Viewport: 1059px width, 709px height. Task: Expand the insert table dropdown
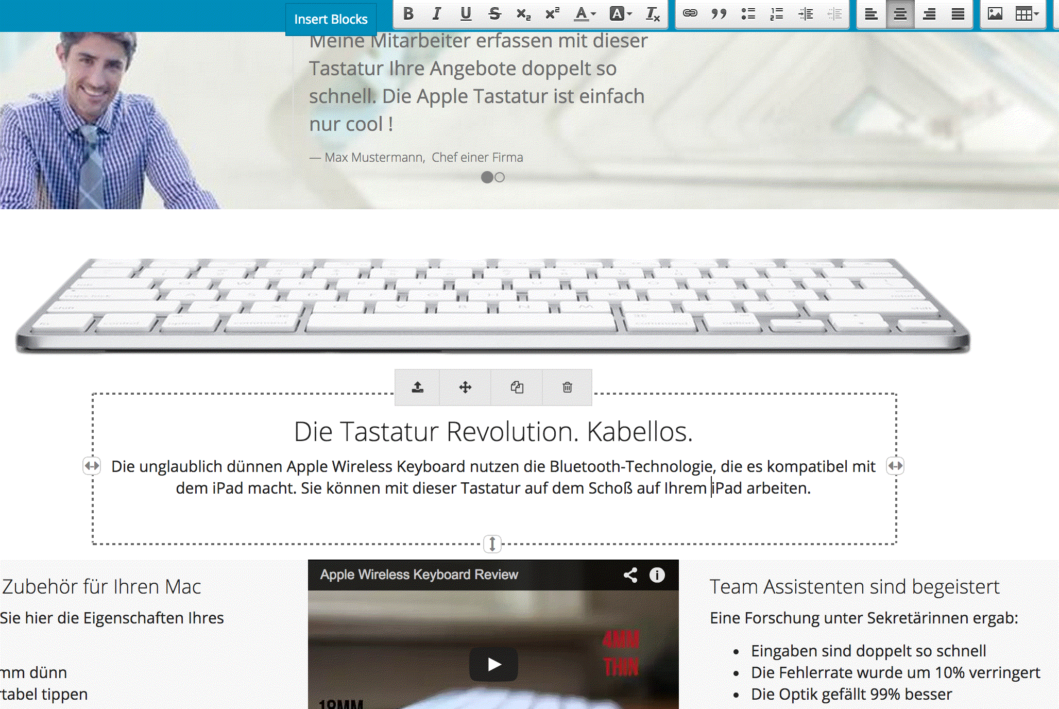pyautogui.click(x=1027, y=14)
